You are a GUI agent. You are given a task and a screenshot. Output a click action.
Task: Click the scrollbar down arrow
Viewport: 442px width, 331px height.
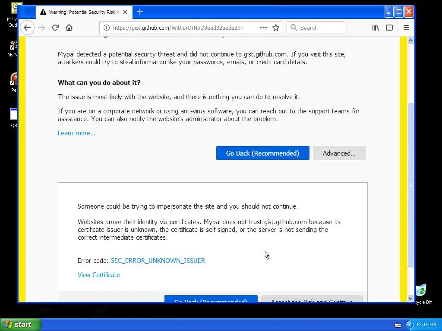(x=410, y=298)
